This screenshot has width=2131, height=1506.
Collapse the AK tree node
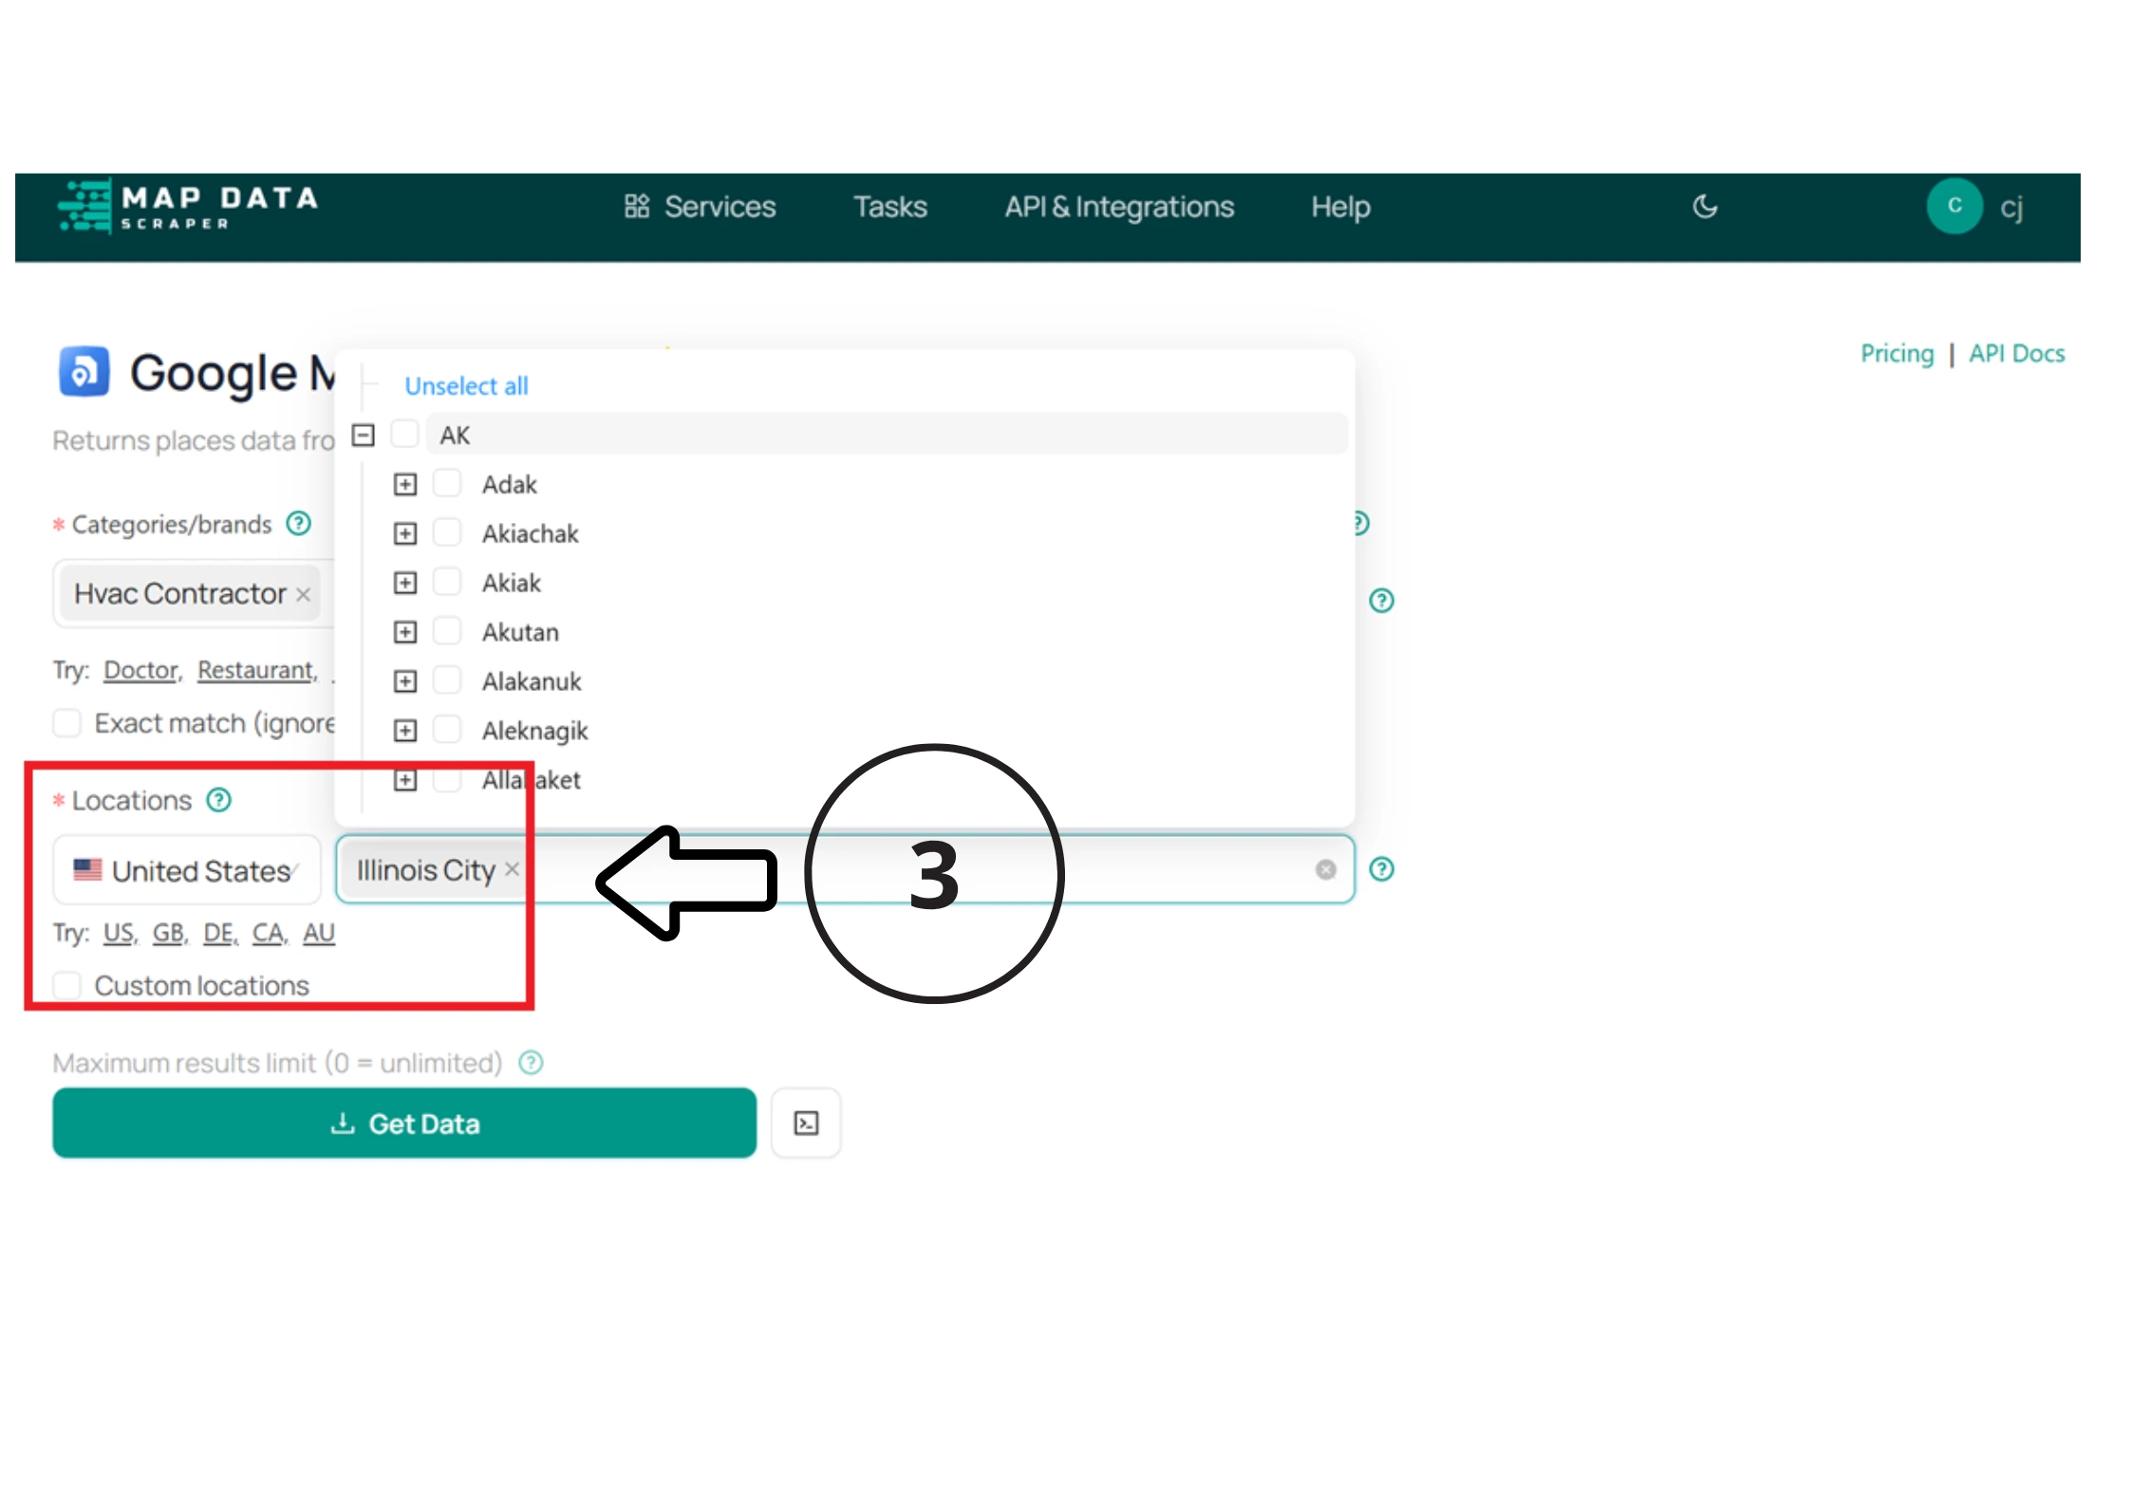364,435
